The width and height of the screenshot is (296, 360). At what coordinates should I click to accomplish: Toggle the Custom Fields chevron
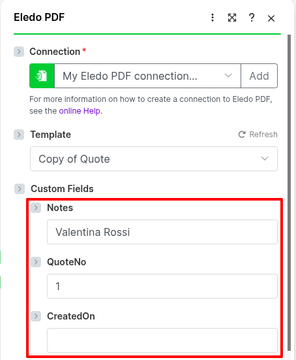(20, 189)
